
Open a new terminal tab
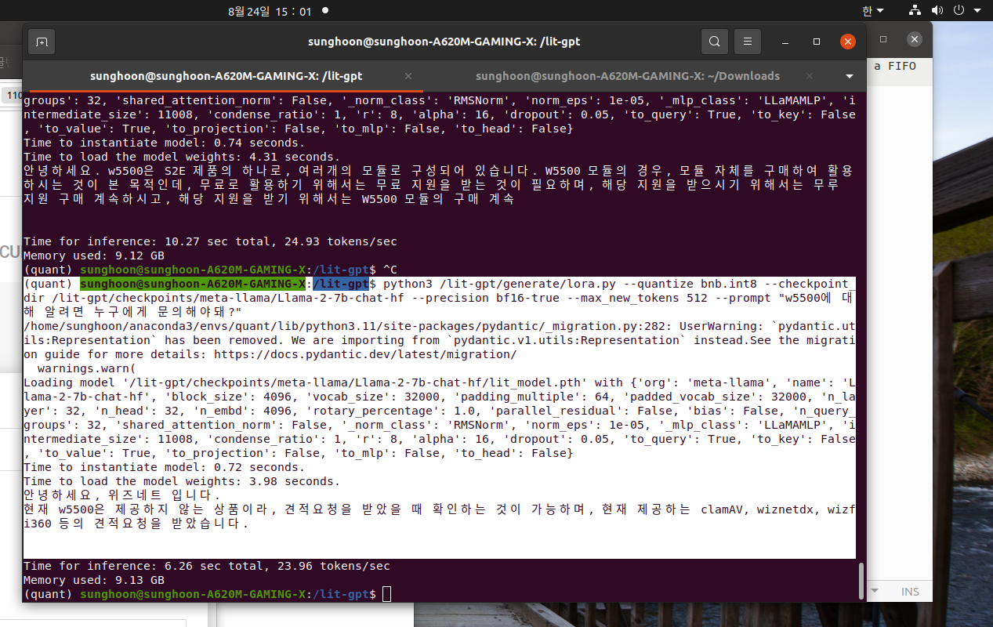tap(42, 42)
